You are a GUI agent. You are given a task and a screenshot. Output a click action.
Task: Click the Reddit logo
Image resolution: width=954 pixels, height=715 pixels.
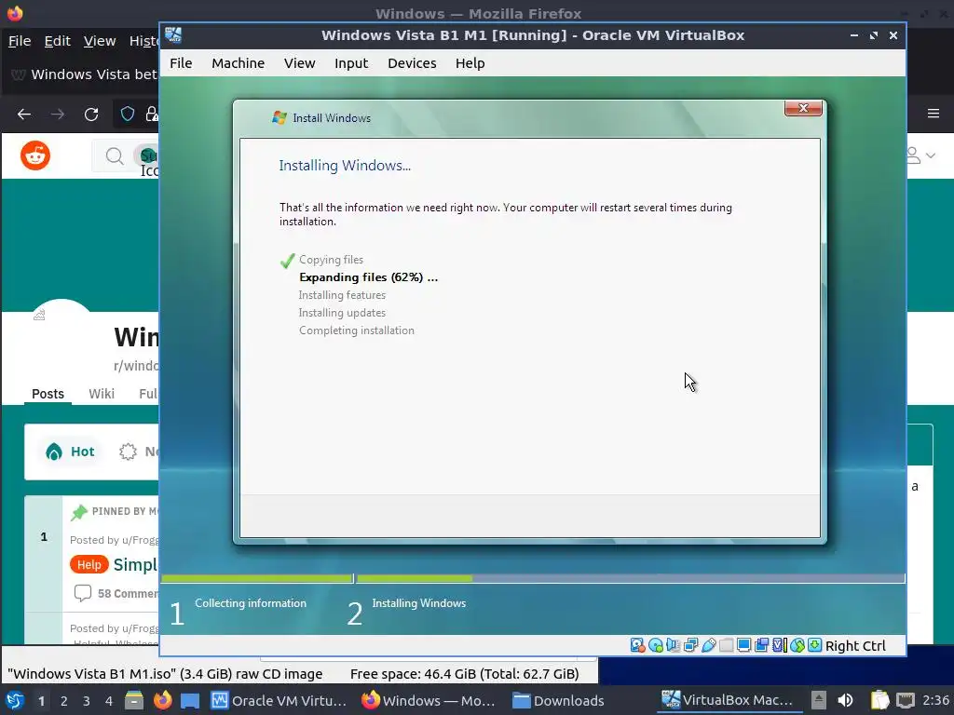(35, 155)
